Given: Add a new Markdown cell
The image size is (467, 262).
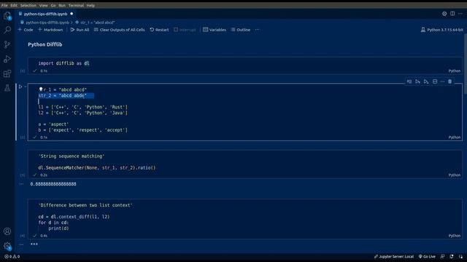Looking at the screenshot, I should pos(50,30).
